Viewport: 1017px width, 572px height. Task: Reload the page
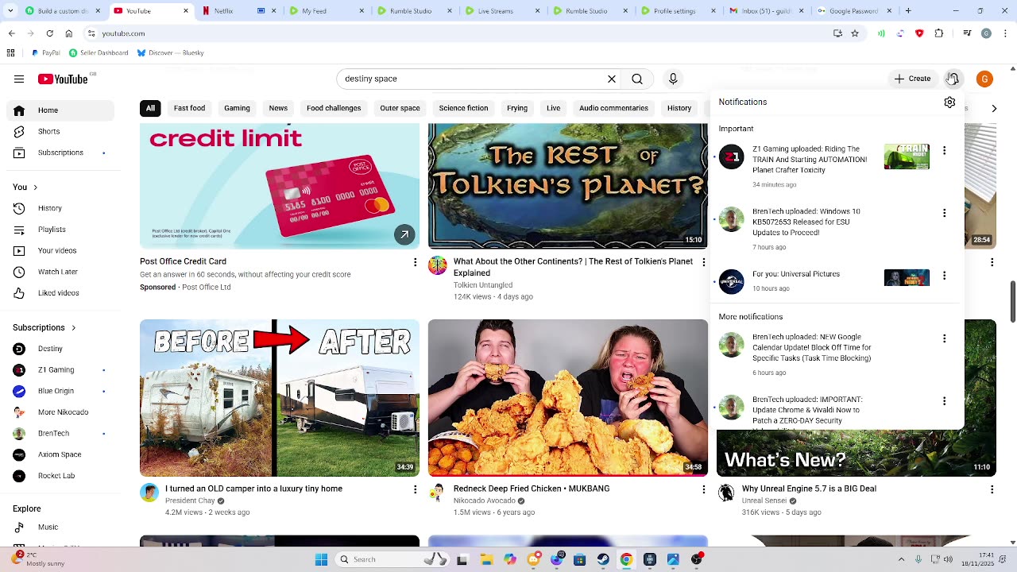click(x=49, y=33)
